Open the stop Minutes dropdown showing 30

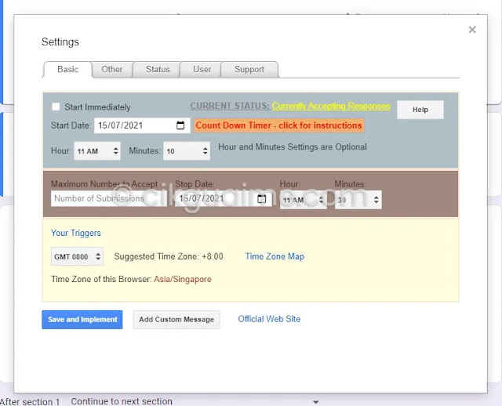pyautogui.click(x=358, y=200)
